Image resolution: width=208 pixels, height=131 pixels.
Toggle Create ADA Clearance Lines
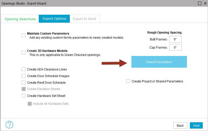pyautogui.click(x=24, y=69)
